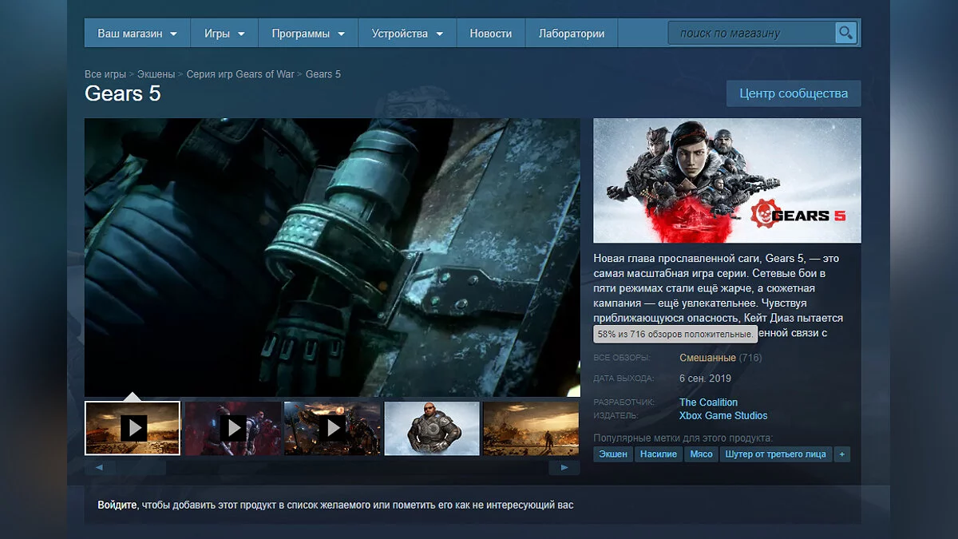The height and width of the screenshot is (539, 958).
Task: Open the Программы dropdown menu
Action: coord(308,34)
